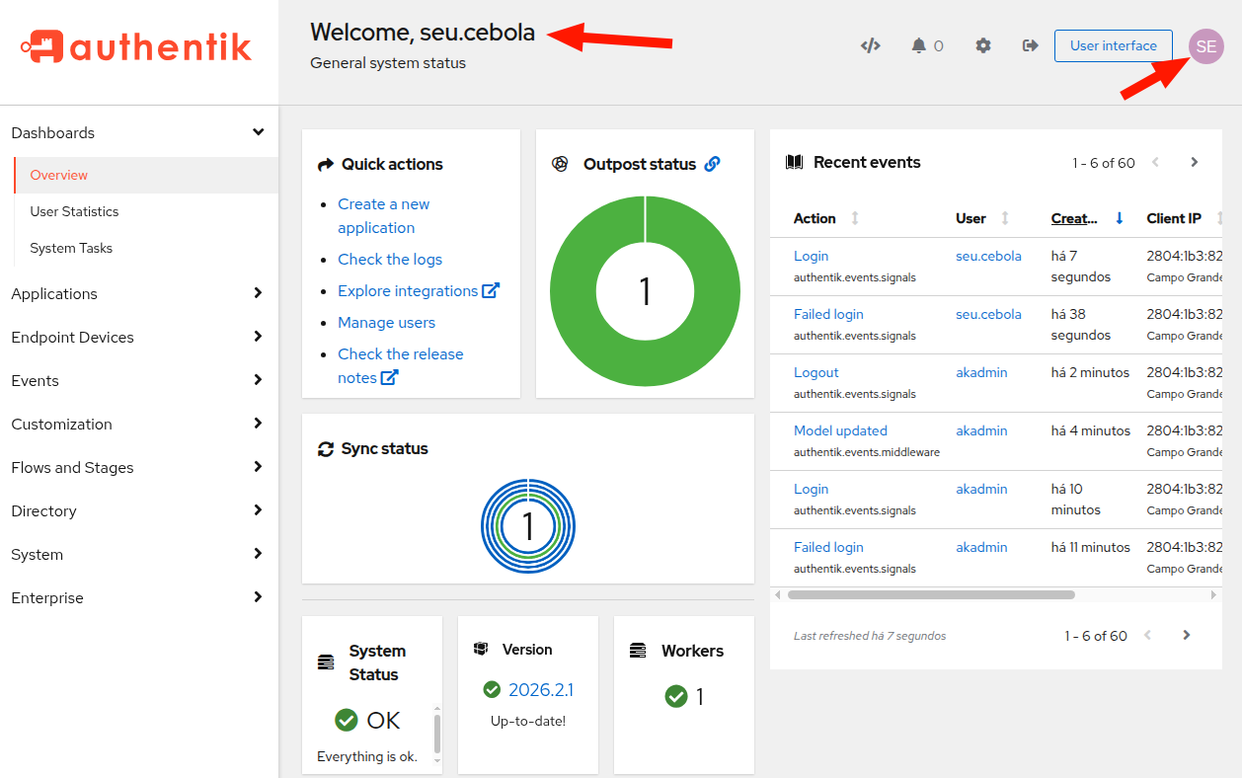This screenshot has height=778, width=1242.
Task: Click the User interface button
Action: point(1113,45)
